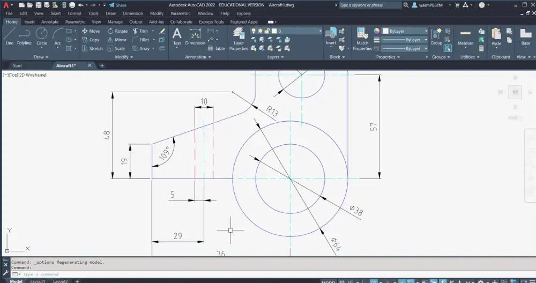
Task: Click the Move tool in Modify panel
Action: point(91,31)
